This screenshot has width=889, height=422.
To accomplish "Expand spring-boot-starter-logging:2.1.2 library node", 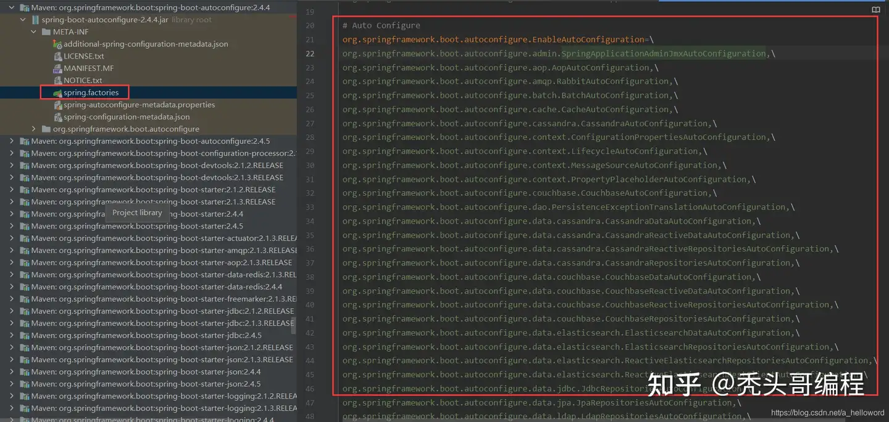I will 12,396.
